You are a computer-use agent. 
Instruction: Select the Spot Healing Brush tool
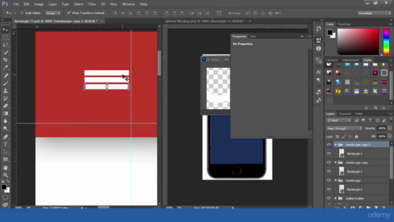point(6,76)
